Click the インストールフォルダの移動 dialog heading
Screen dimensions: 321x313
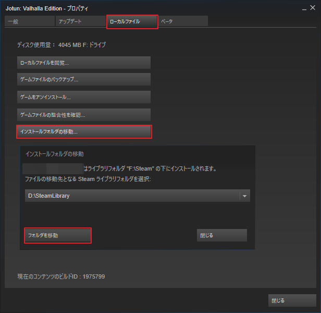(x=55, y=154)
